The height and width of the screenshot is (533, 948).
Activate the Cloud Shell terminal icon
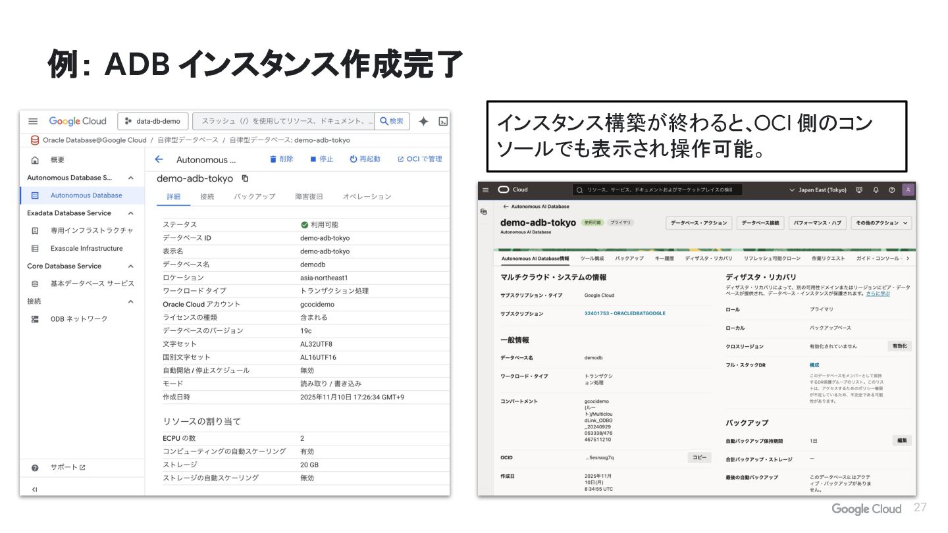click(x=443, y=121)
